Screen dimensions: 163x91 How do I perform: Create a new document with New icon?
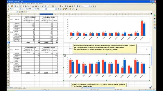9,6
